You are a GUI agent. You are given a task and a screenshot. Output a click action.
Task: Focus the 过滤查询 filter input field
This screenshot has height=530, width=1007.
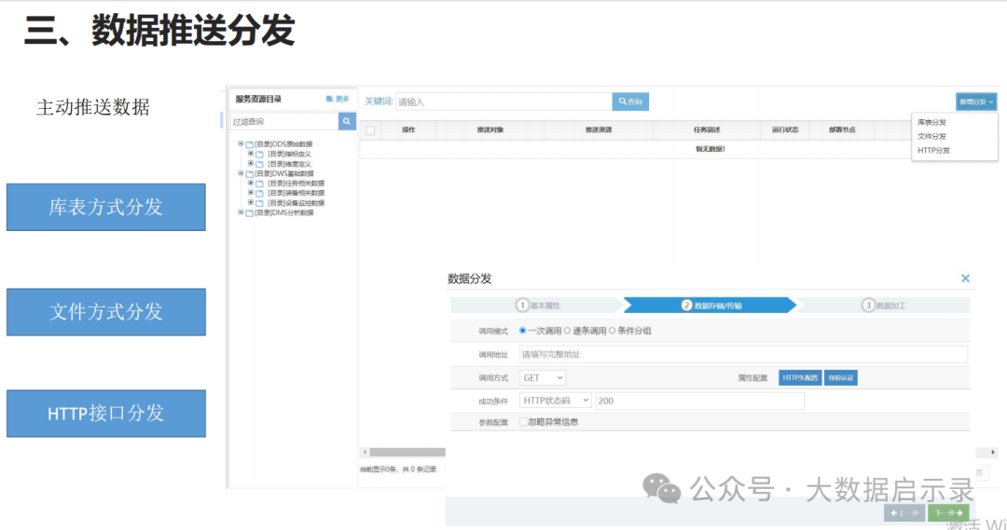tap(284, 121)
